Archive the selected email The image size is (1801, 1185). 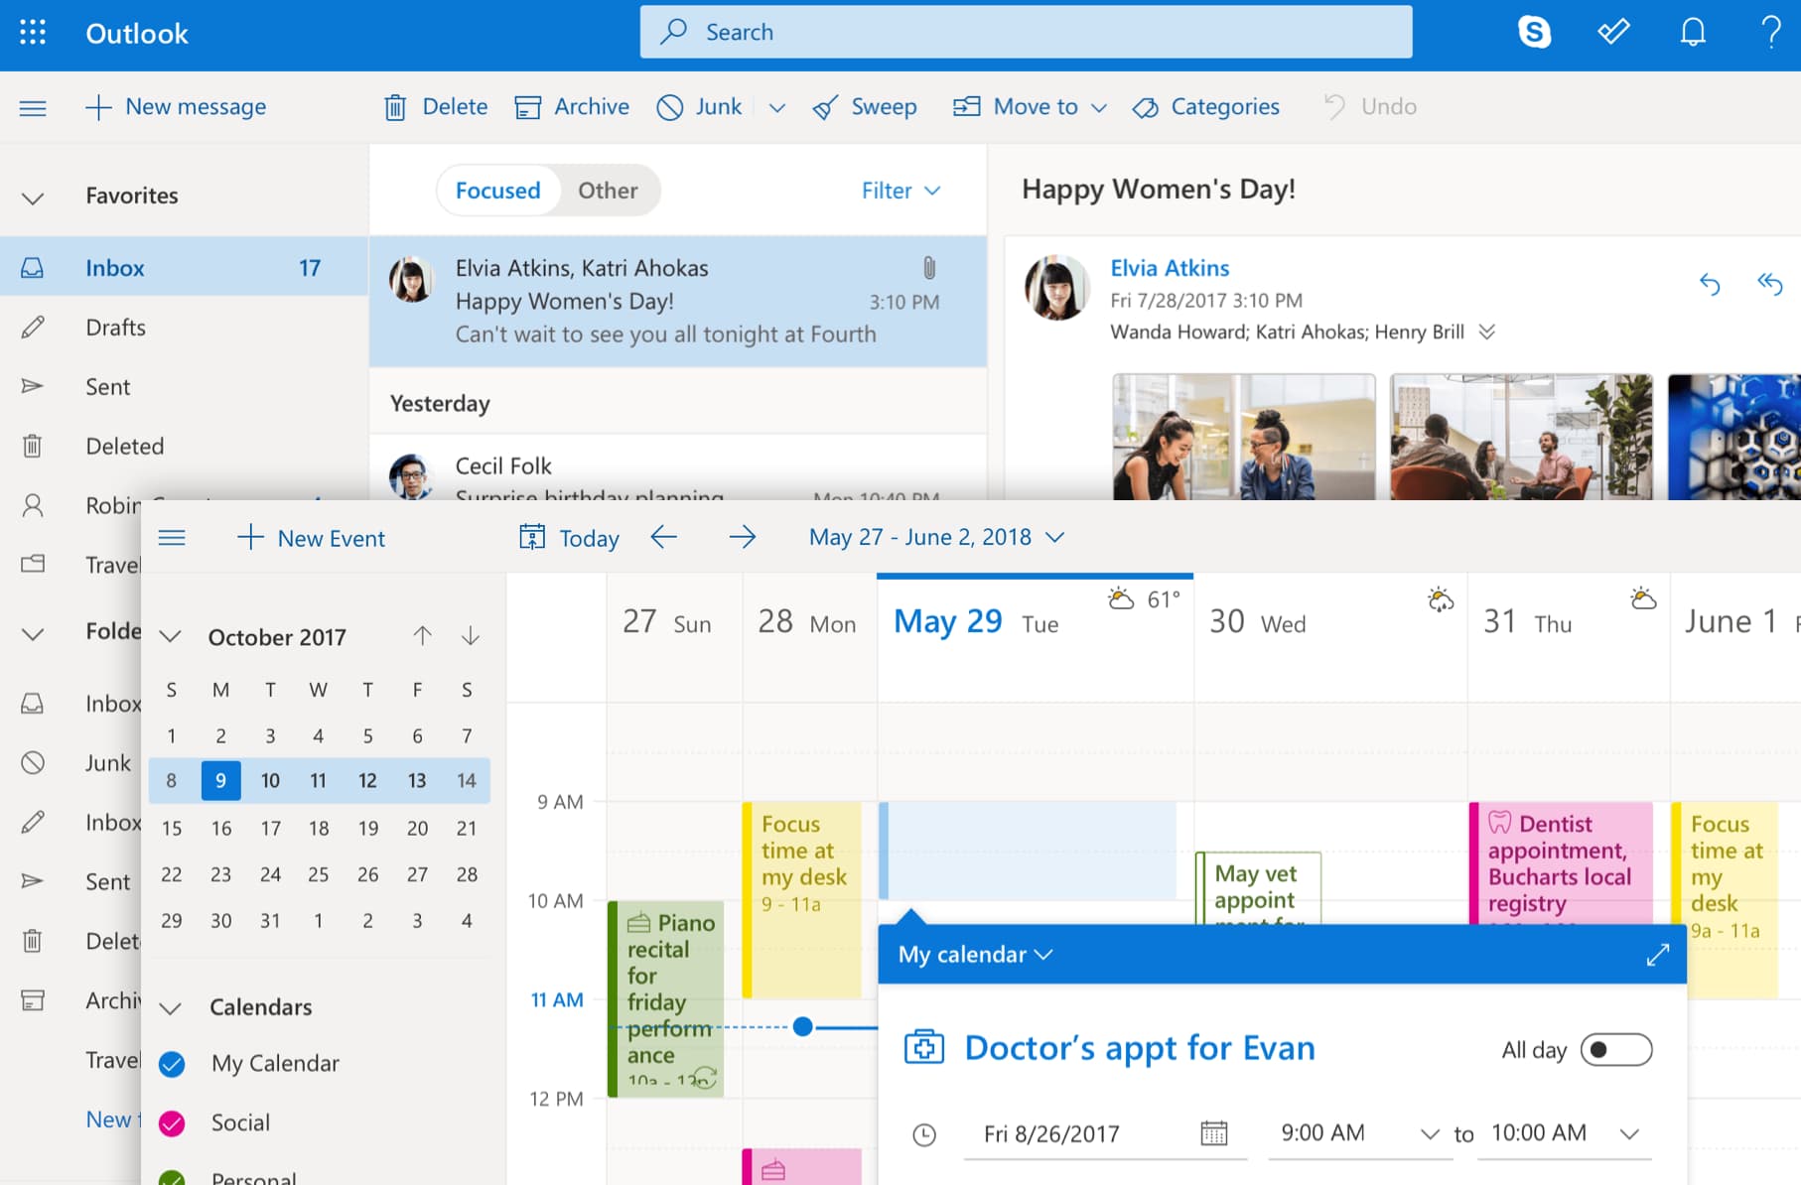click(572, 107)
